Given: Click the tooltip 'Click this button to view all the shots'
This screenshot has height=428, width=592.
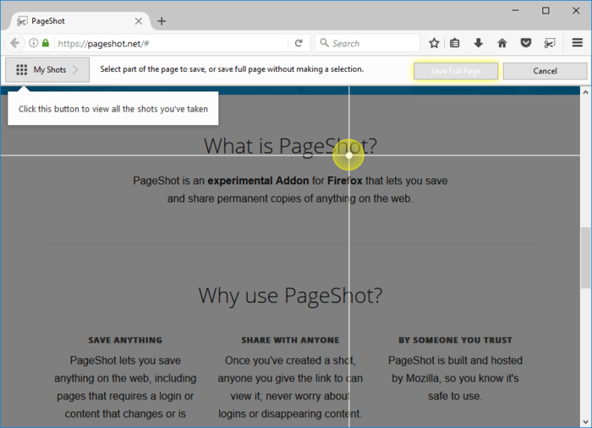Looking at the screenshot, I should pyautogui.click(x=112, y=109).
